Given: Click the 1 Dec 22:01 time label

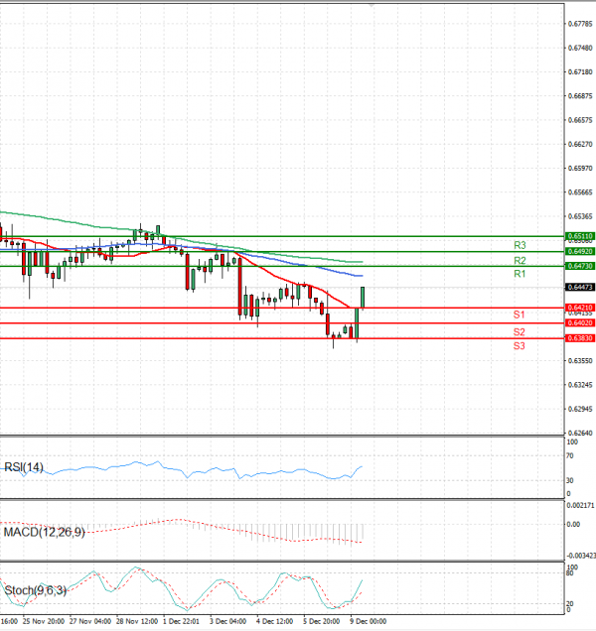Looking at the screenshot, I should click(x=181, y=621).
